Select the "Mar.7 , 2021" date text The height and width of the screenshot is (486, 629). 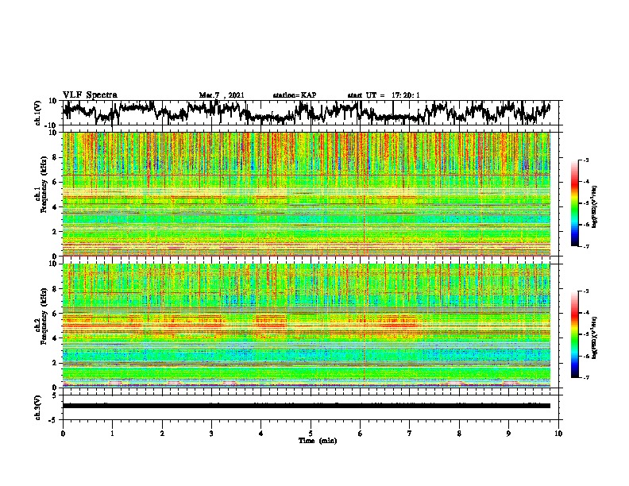pyautogui.click(x=222, y=95)
